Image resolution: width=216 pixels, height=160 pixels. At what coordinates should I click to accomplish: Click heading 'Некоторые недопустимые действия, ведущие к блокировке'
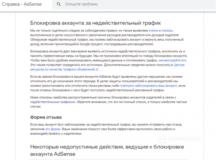106,147
